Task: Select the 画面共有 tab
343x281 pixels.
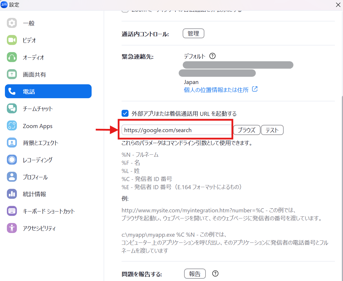Action: pyautogui.click(x=48, y=74)
